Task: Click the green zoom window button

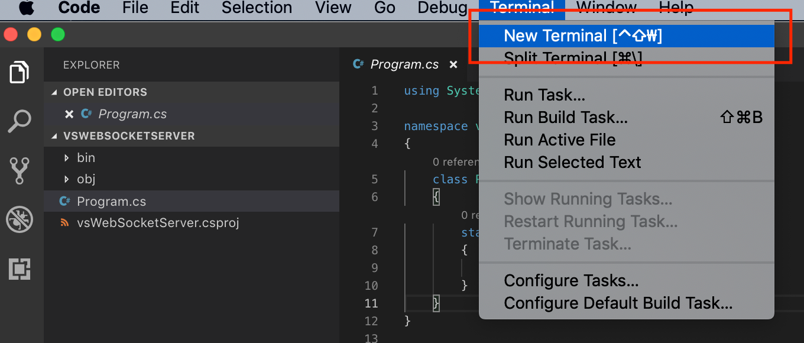Action: click(x=58, y=34)
